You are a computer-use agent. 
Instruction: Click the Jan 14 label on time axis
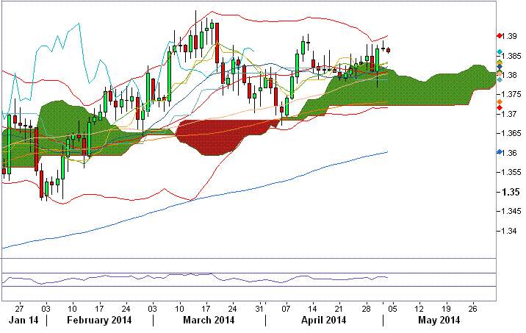(x=24, y=321)
